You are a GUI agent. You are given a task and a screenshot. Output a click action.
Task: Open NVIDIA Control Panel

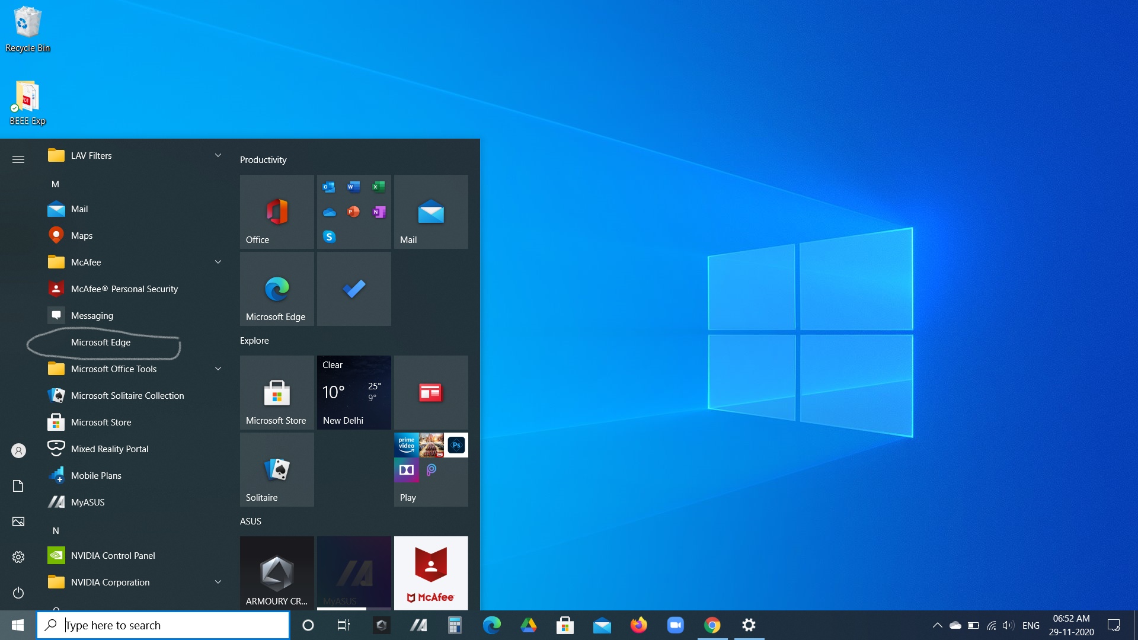click(x=135, y=555)
